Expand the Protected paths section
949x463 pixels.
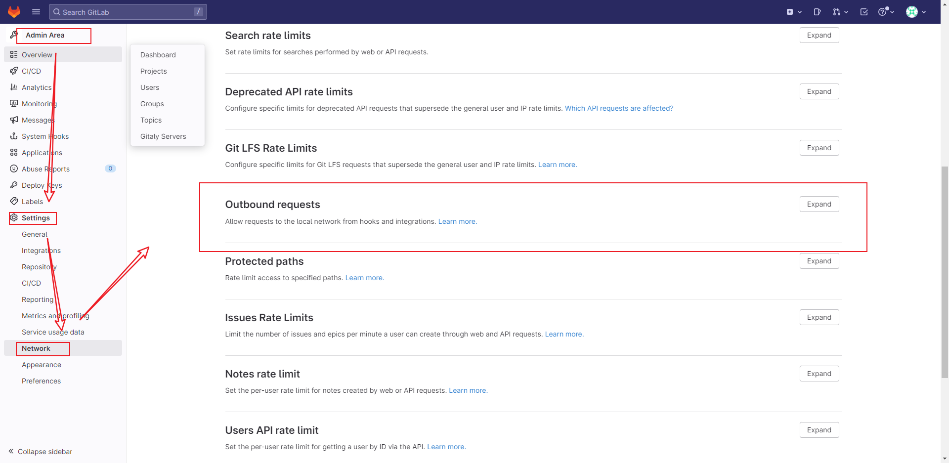(819, 261)
